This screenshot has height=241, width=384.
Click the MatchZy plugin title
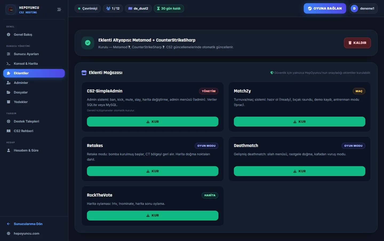(242, 91)
